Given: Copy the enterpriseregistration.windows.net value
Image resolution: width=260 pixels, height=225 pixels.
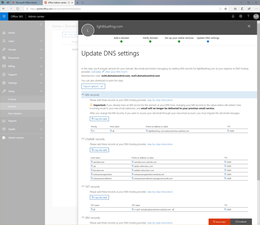Looking at the screenshot, I should 132,174.
